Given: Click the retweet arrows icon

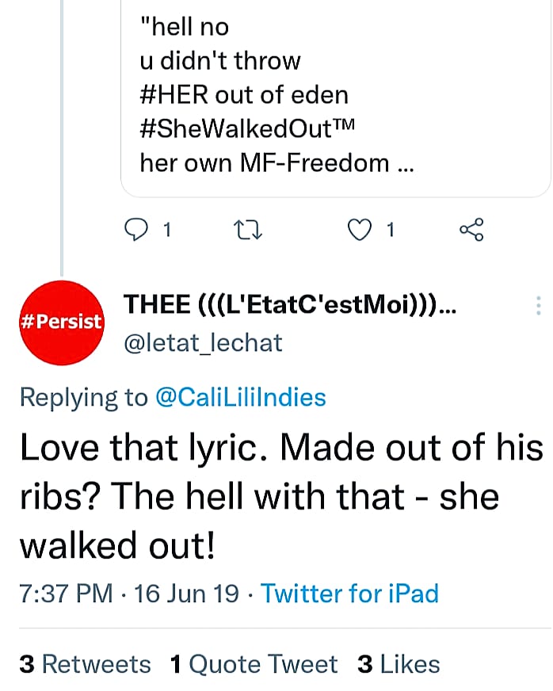Looking at the screenshot, I should (250, 231).
